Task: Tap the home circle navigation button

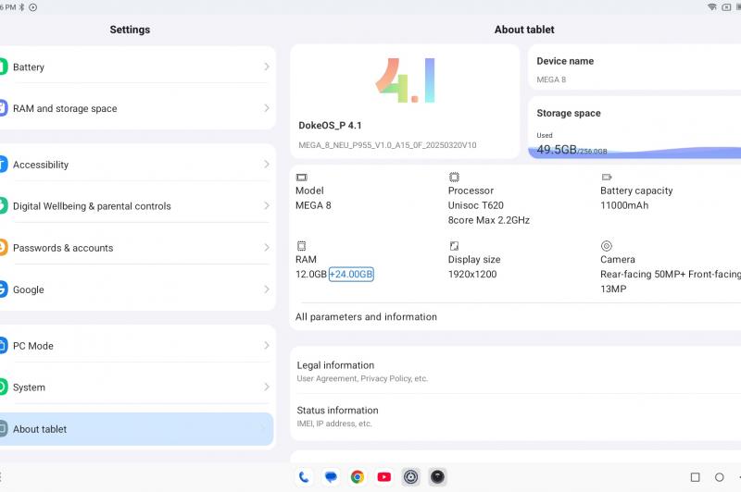Action: 720,477
